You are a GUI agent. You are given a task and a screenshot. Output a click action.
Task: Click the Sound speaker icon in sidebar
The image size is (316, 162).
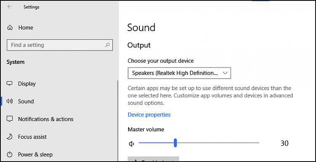(x=10, y=101)
